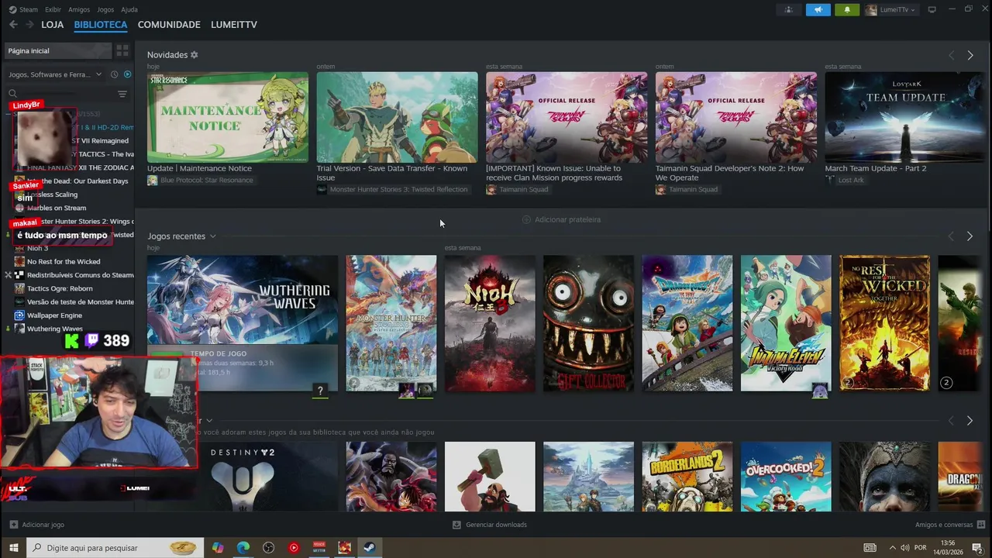The width and height of the screenshot is (992, 558).
Task: Open the Exibir menu
Action: coord(53,9)
